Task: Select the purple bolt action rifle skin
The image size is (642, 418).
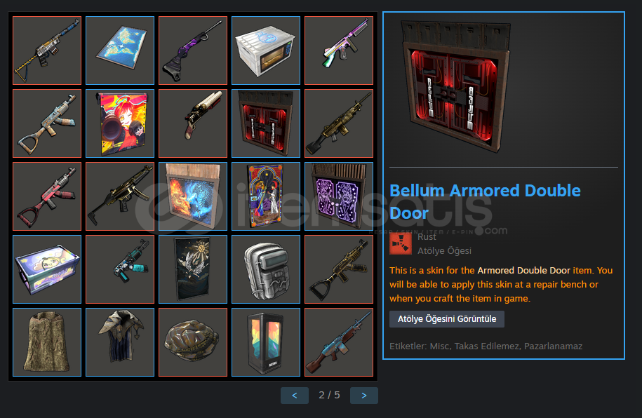Action: [193, 50]
